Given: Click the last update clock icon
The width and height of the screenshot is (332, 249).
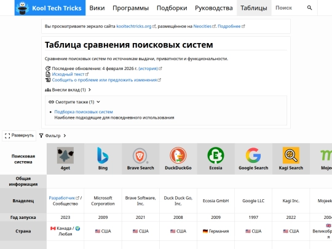Looking at the screenshot, I should 48,68.
